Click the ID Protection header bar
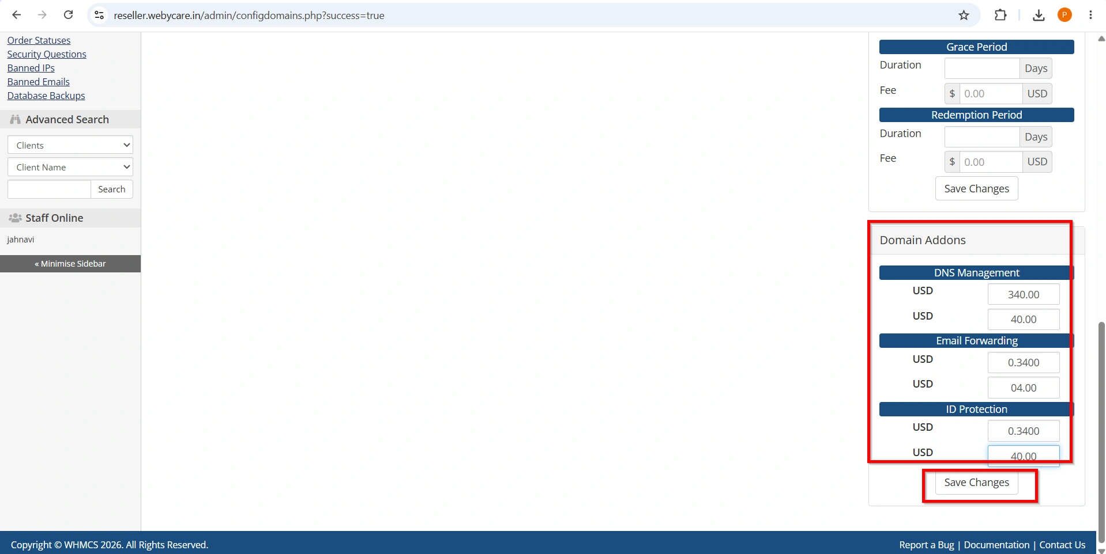The height and width of the screenshot is (554, 1106). (x=976, y=409)
